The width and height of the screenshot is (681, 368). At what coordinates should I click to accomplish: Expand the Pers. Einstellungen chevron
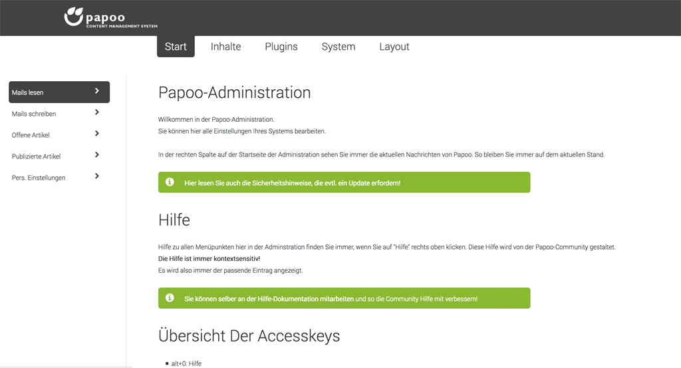pos(97,176)
